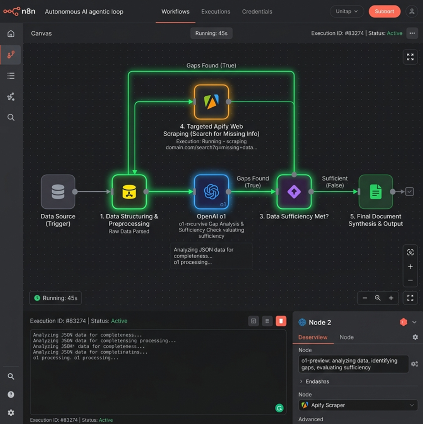Click the gears icon beside o1-preview field
The image size is (423, 424).
[x=414, y=364]
